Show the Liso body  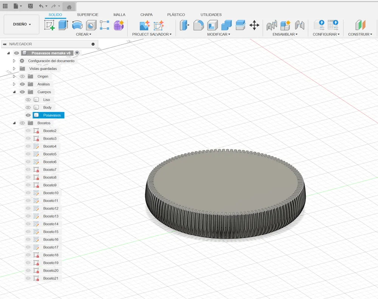(28, 99)
